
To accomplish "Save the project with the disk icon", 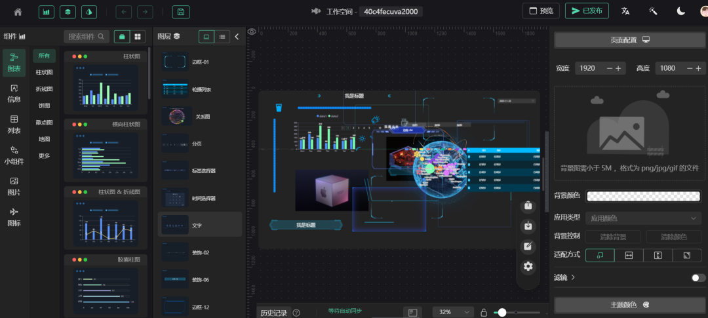I will click(x=181, y=12).
